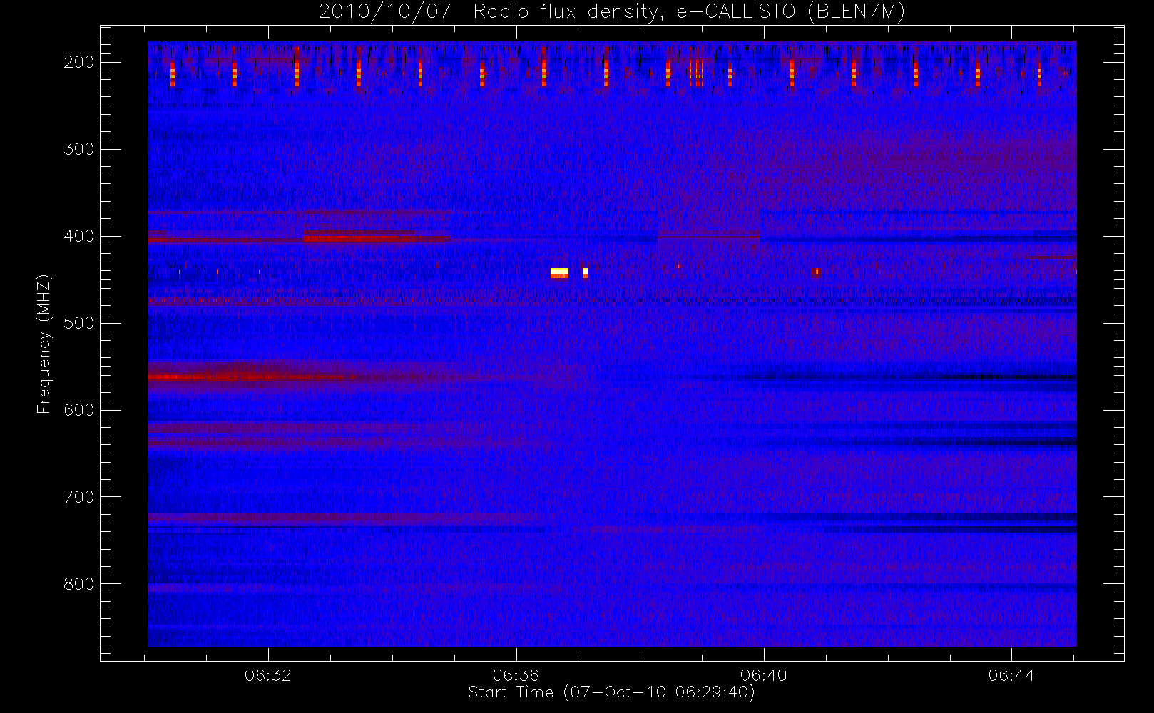Click the red band near 400 MHz at 06:33
The height and width of the screenshot is (713, 1154).
377,238
